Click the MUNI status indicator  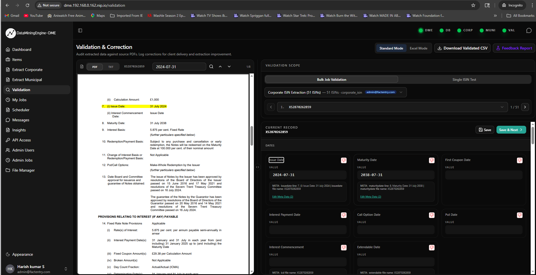pyautogui.click(x=488, y=30)
